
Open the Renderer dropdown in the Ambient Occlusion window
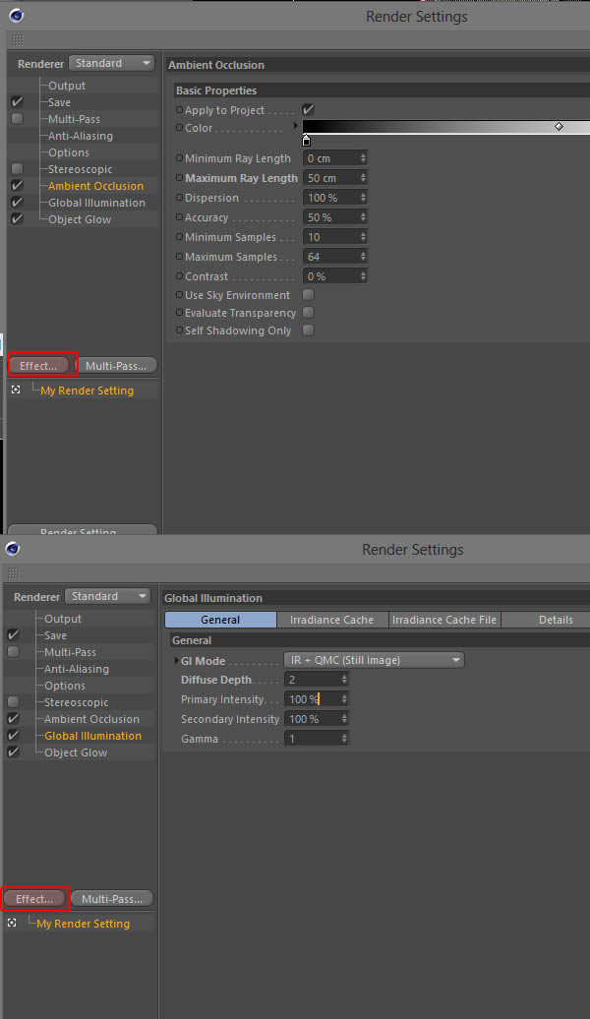[112, 63]
